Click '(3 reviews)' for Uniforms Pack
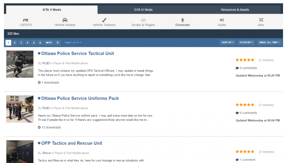This screenshot has width=285, height=163. click(266, 105)
